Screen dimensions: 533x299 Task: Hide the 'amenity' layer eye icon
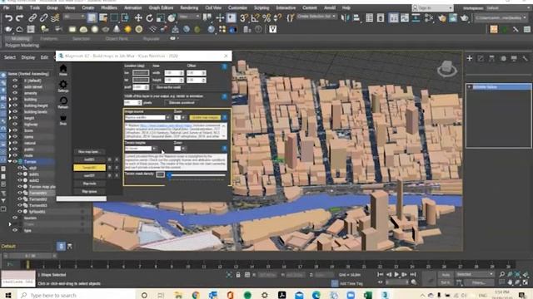click(x=15, y=93)
